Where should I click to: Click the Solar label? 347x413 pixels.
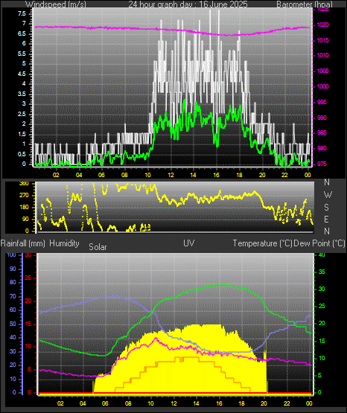[x=98, y=247]
